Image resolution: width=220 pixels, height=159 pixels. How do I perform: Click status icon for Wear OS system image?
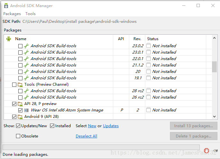pyautogui.click(x=148, y=110)
